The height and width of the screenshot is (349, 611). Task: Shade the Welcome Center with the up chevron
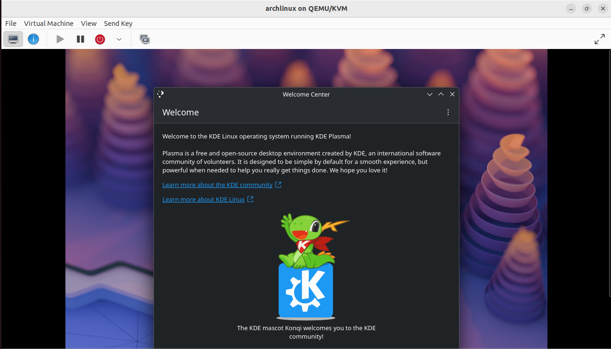pos(441,94)
